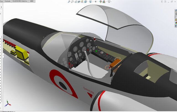Click the Edit Appearance color sphere
Image resolution: width=177 pixels, height=112 pixels.
tap(100, 2)
